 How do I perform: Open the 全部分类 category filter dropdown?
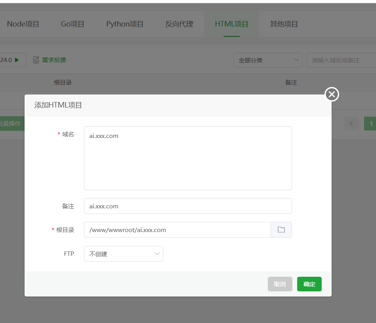click(x=268, y=60)
